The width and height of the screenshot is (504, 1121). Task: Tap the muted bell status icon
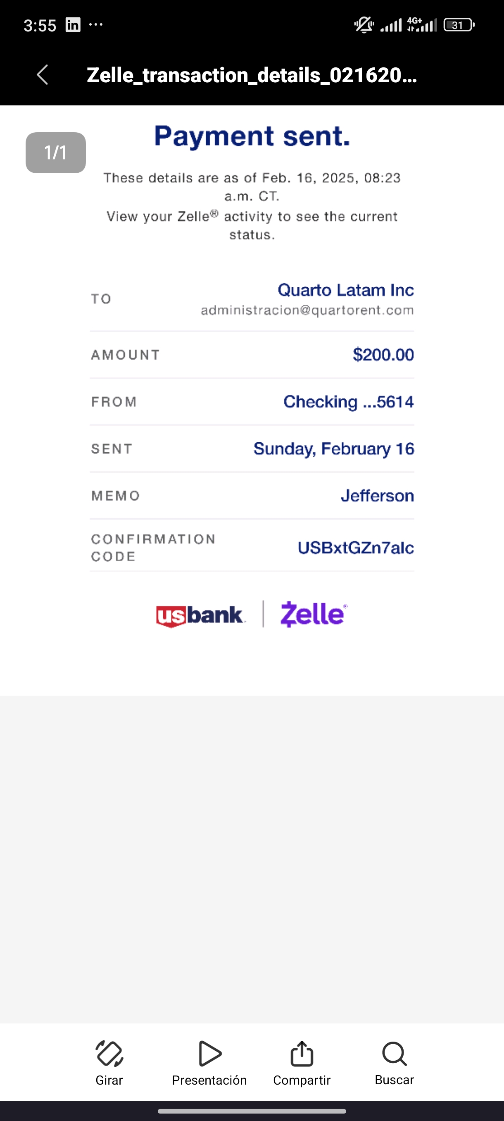(364, 25)
